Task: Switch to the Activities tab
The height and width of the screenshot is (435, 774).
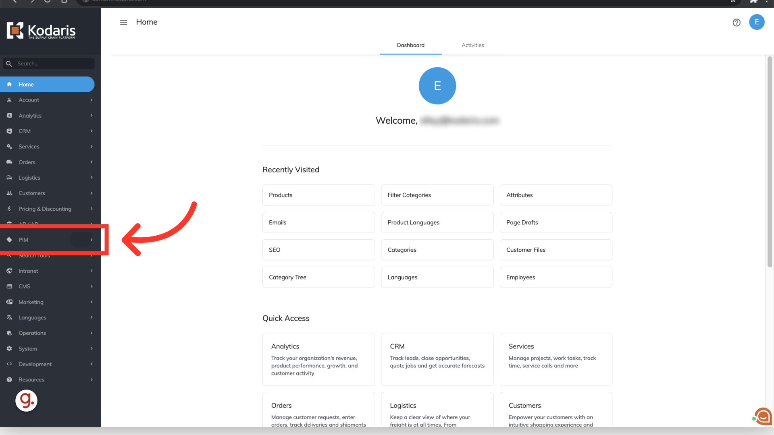Action: coord(472,45)
